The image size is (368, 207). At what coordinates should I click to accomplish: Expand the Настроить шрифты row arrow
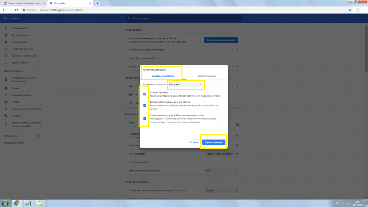click(237, 162)
